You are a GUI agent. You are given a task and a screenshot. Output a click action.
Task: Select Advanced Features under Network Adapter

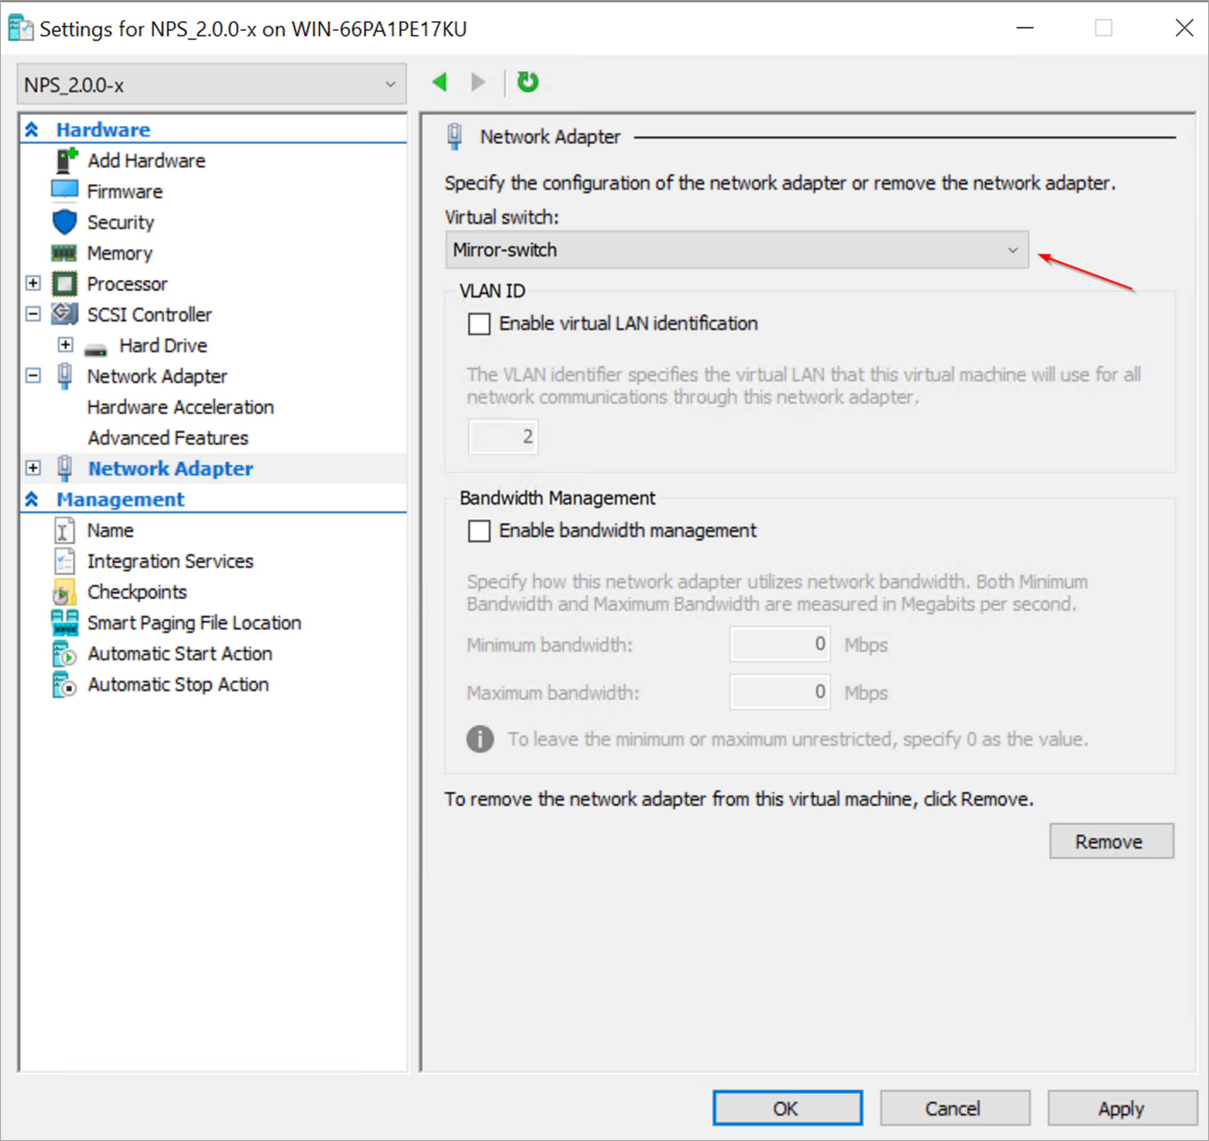click(x=167, y=437)
